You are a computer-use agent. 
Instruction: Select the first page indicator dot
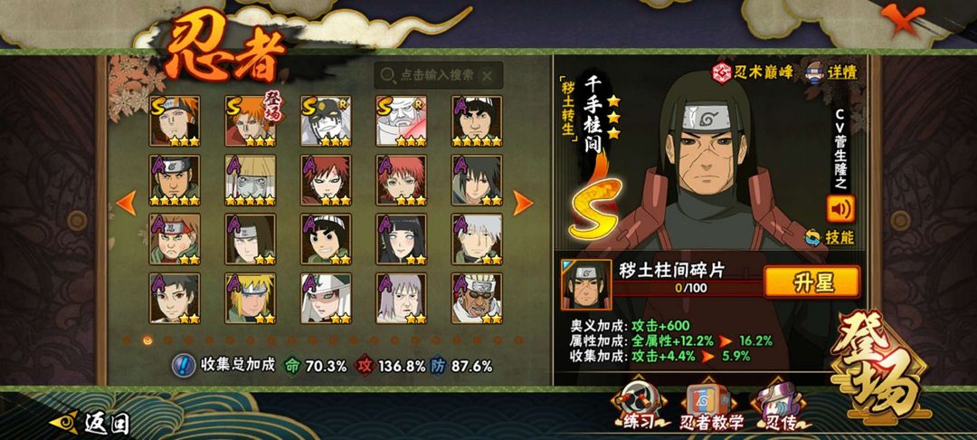[x=127, y=340]
